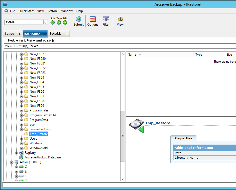236x190 pixels.
Task: Switch to the Schedule tab
Action: pos(59,34)
